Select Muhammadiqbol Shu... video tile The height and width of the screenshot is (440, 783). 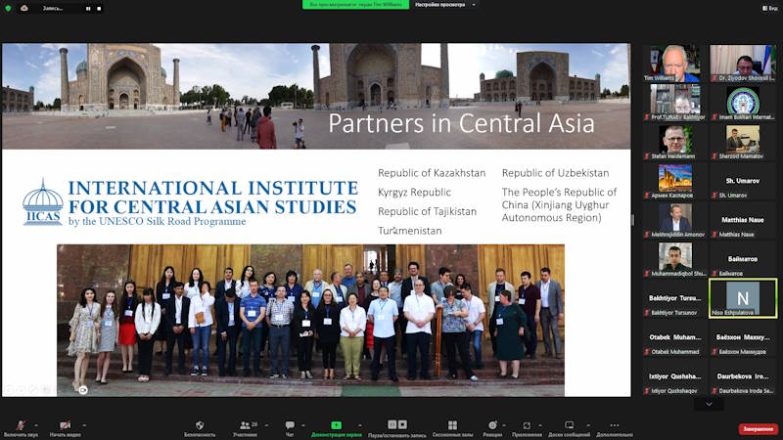tap(674, 259)
